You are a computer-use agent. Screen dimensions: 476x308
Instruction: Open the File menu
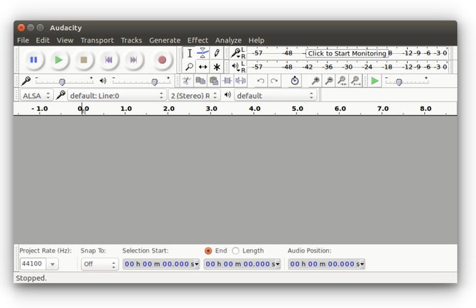coord(23,40)
